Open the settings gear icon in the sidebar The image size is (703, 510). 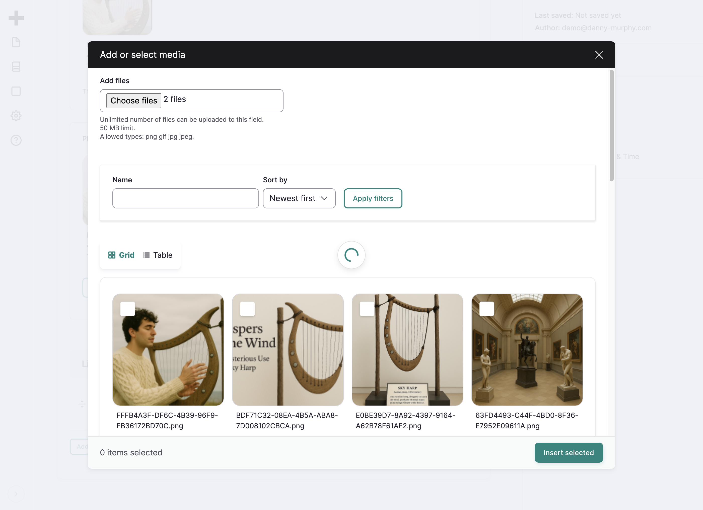(x=16, y=116)
